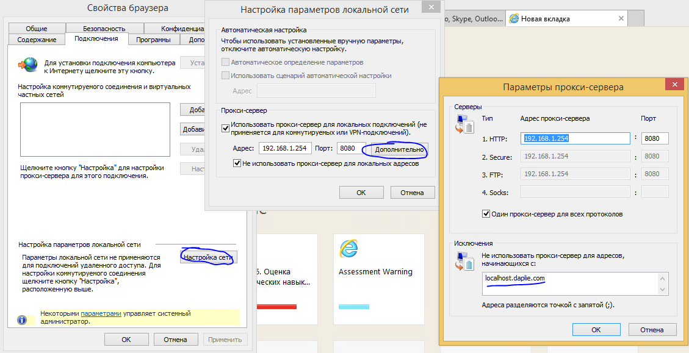Click the info icon beside the administrator notice
Viewport: 689px width, 353px height.
coord(22,319)
